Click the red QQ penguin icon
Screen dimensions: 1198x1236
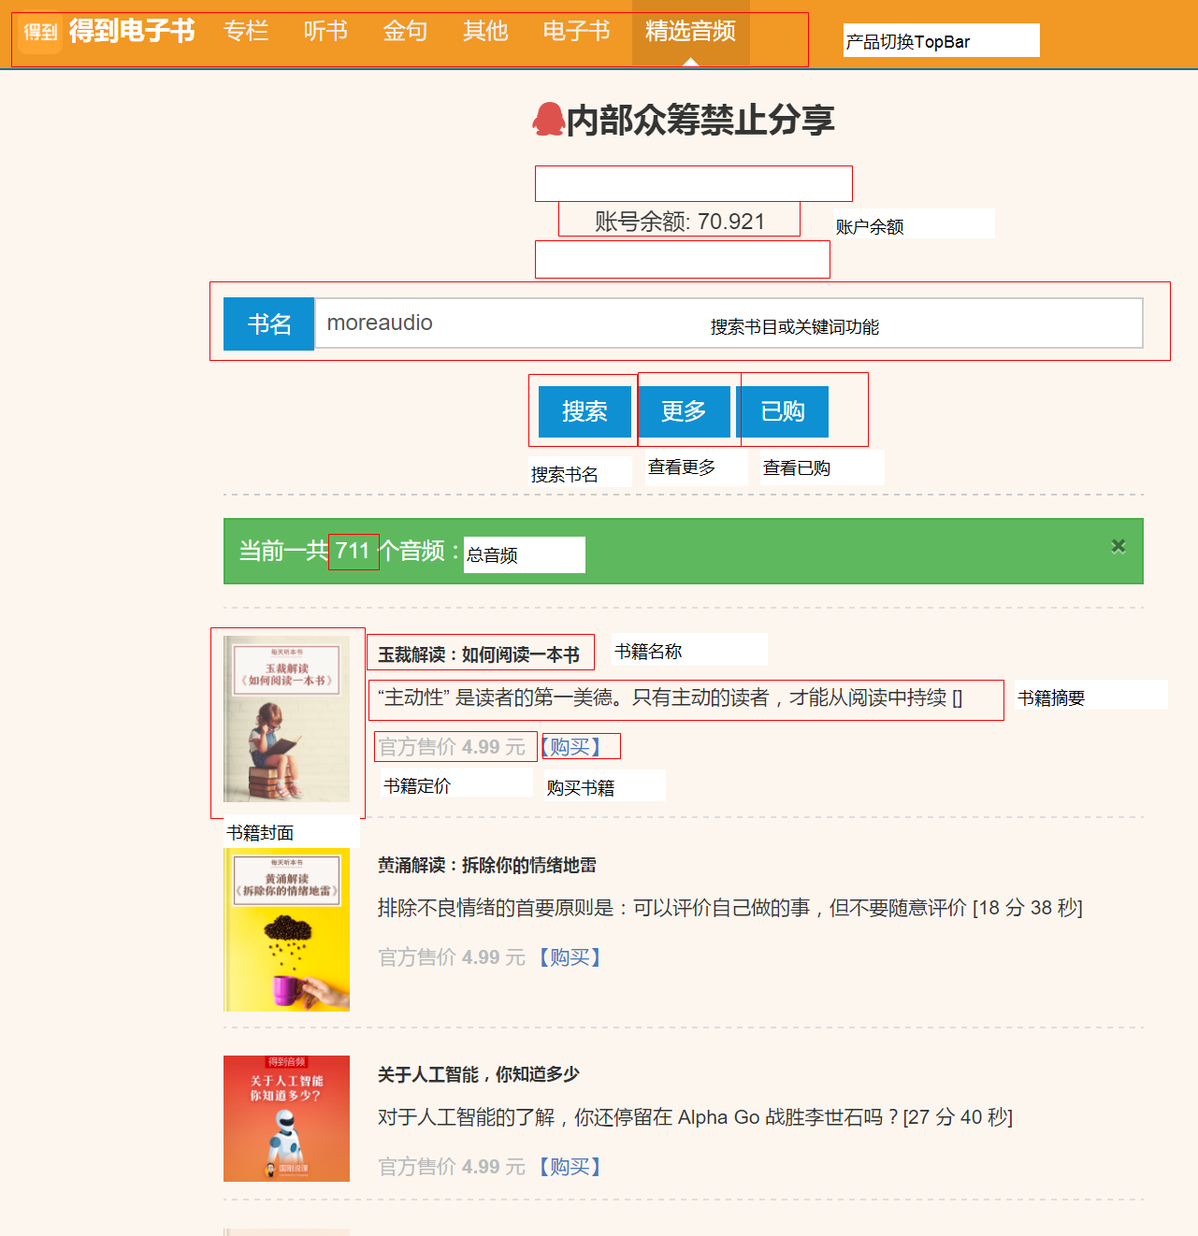(548, 120)
